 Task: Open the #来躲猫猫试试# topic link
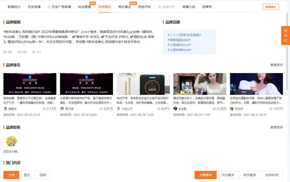179,39
